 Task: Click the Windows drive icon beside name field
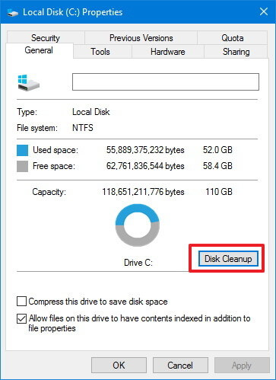[x=29, y=82]
